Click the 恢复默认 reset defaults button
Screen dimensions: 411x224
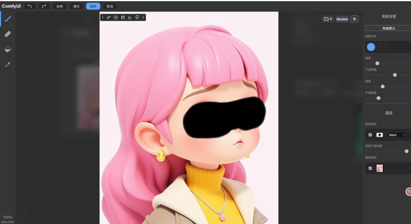[389, 28]
